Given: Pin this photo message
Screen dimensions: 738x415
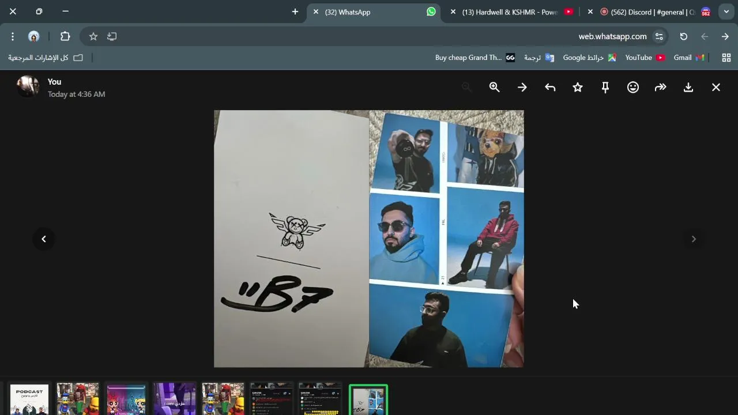Looking at the screenshot, I should point(605,87).
